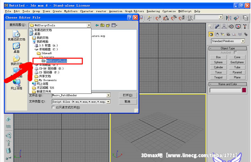The height and width of the screenshot is (162, 251).
Task: Open the Named Selection Sets editor icon
Action: pos(190,18)
